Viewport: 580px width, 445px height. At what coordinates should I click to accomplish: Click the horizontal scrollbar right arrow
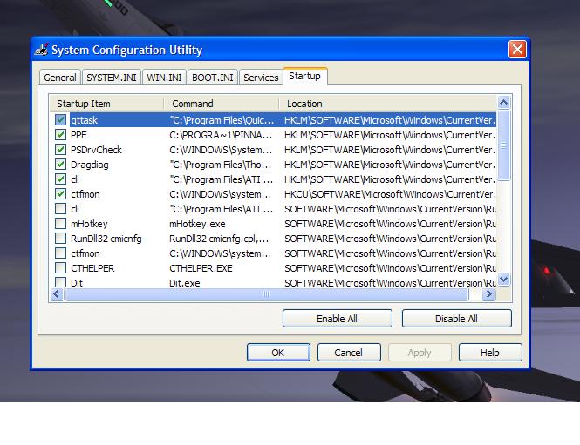pyautogui.click(x=488, y=294)
